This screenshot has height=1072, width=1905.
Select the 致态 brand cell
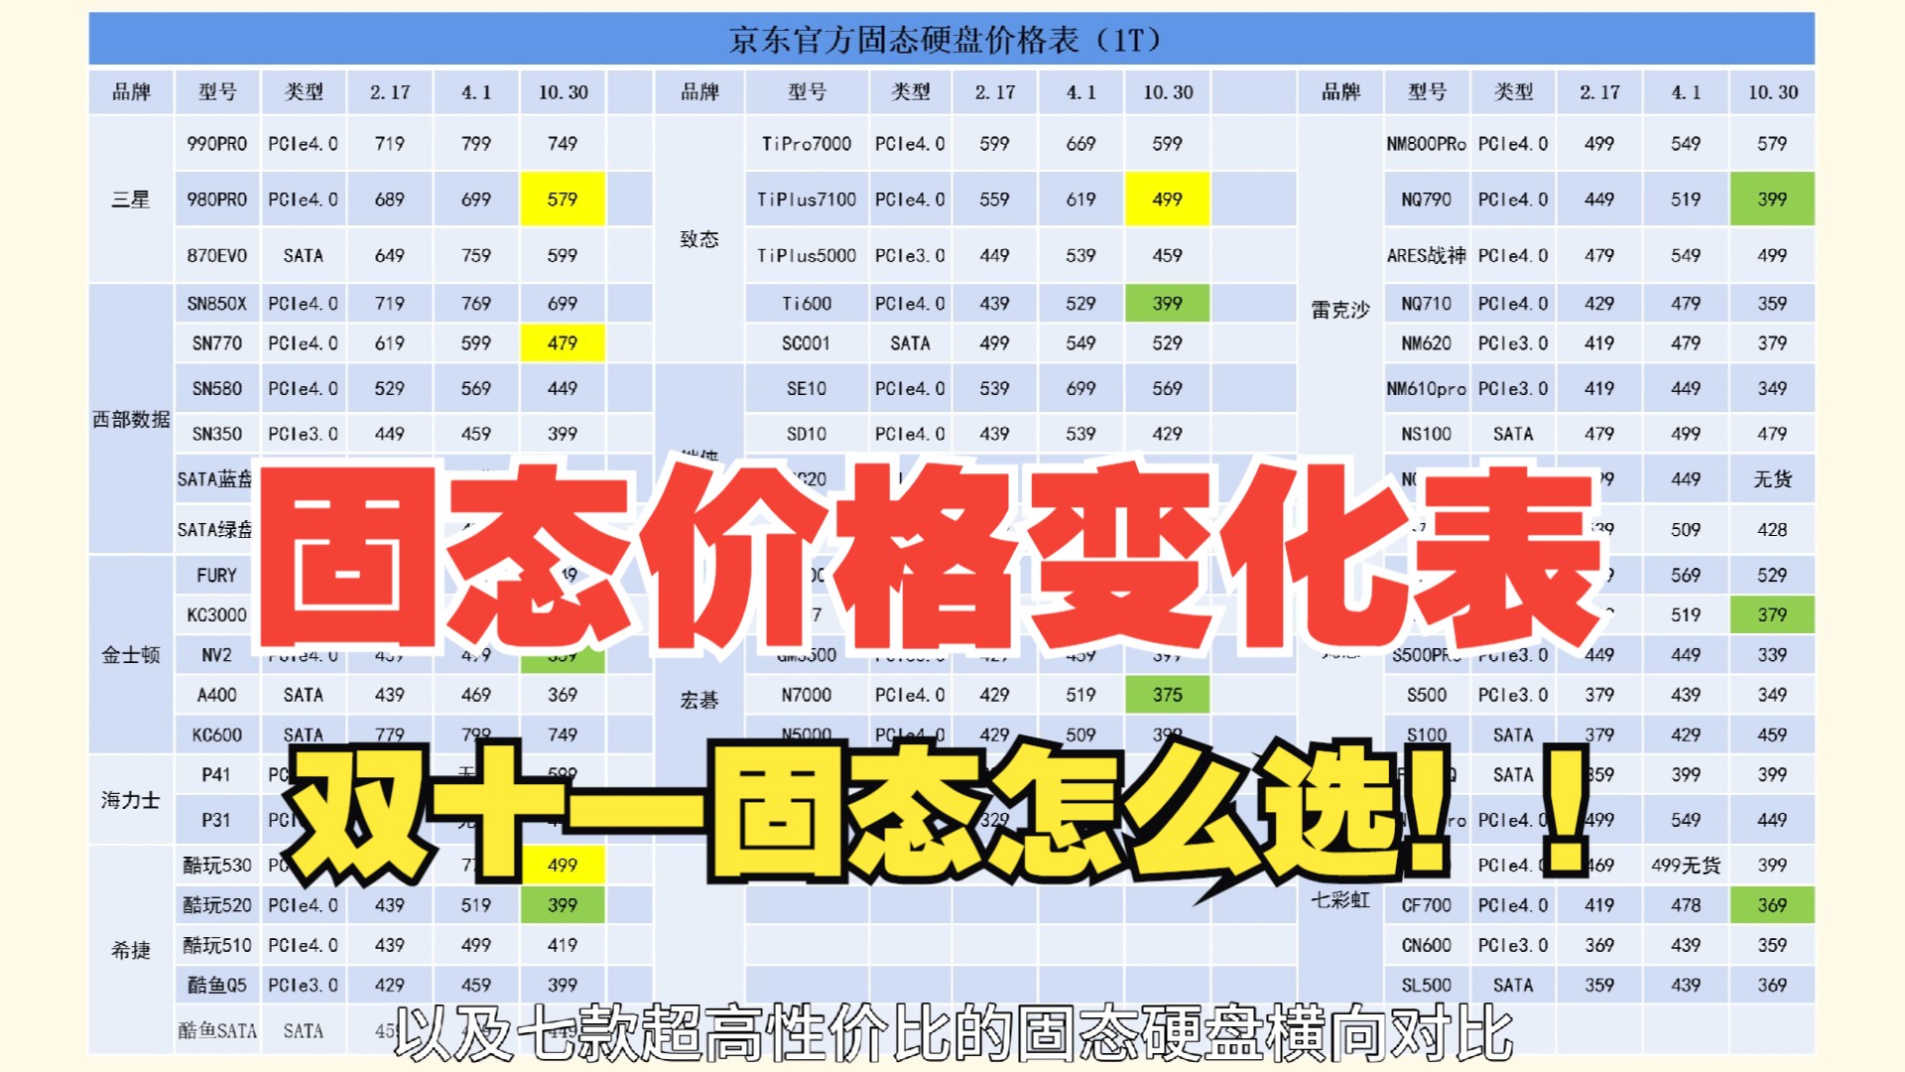point(699,239)
